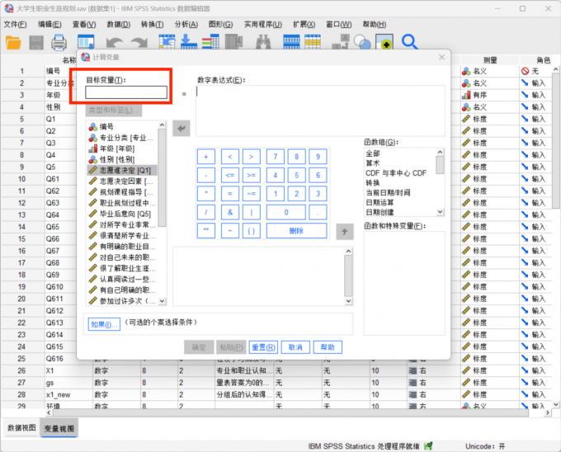Click the 重置(R) reset button
The height and width of the screenshot is (452, 561).
coord(263,347)
